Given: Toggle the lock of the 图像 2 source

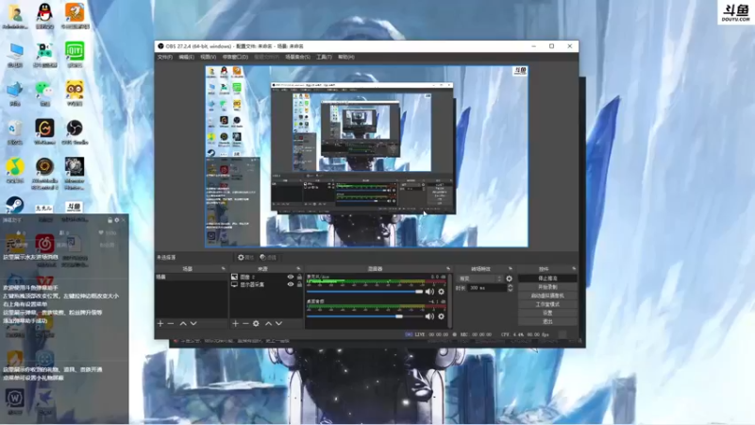Looking at the screenshot, I should point(299,277).
